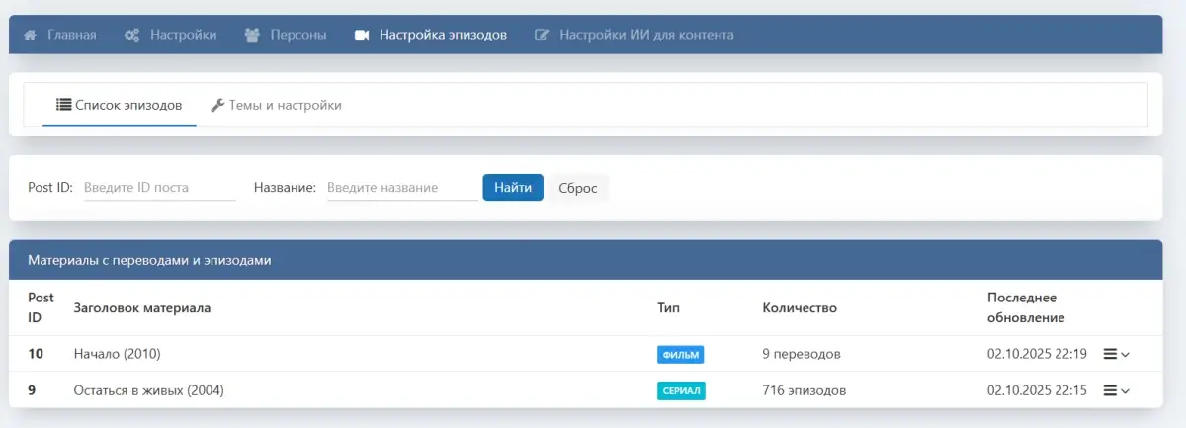Switch to the Темы и настройки tab

[x=277, y=105]
